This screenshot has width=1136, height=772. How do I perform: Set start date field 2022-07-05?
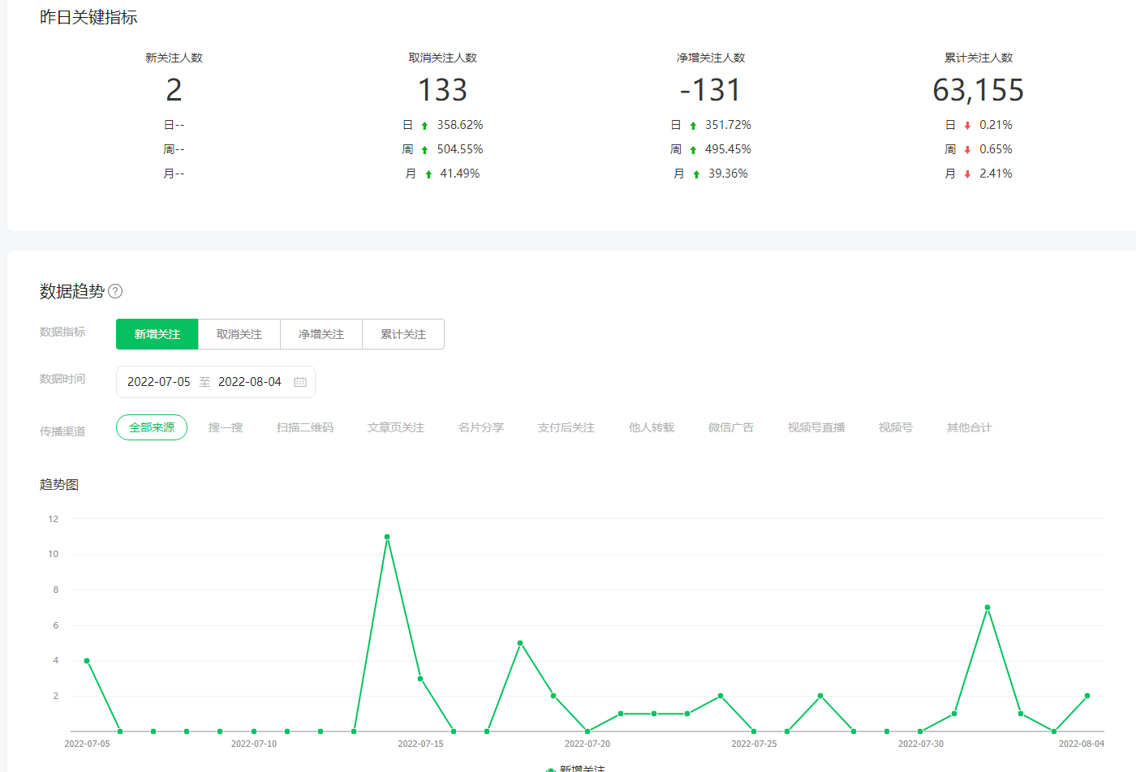click(159, 382)
